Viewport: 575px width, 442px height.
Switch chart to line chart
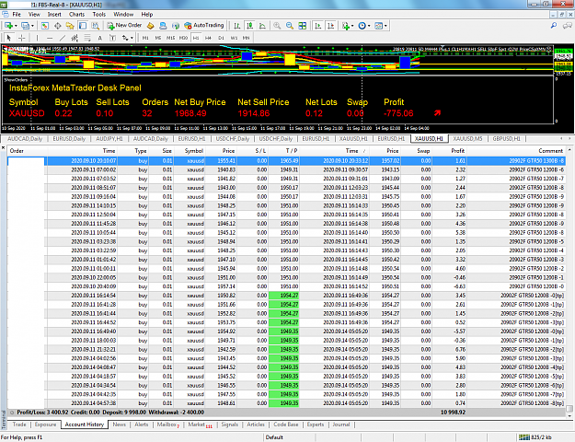coord(262,26)
